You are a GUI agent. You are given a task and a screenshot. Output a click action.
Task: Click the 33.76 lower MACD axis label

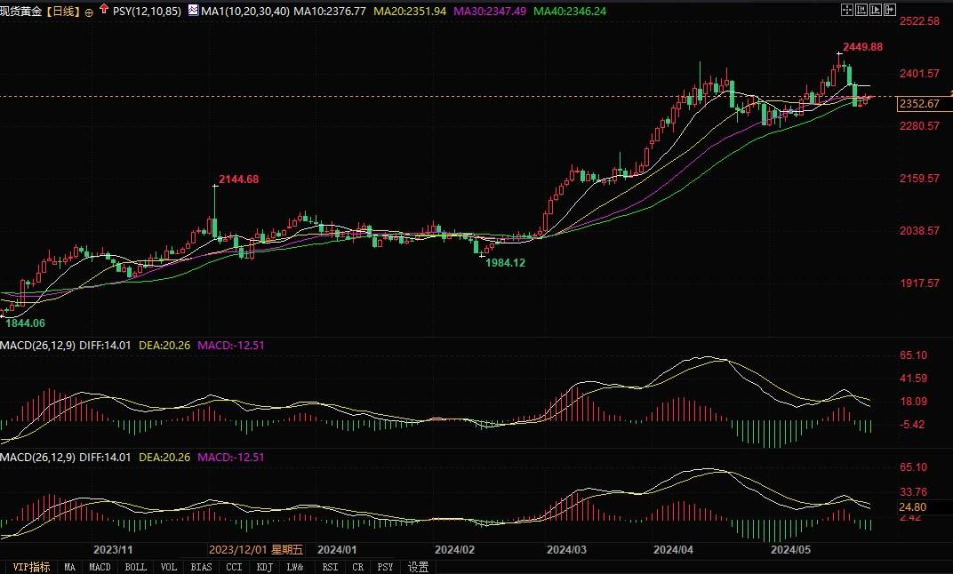914,492
